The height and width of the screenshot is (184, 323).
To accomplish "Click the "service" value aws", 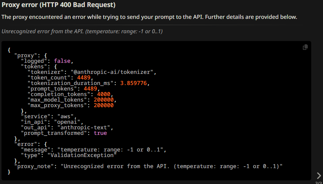I will [x=65, y=116].
